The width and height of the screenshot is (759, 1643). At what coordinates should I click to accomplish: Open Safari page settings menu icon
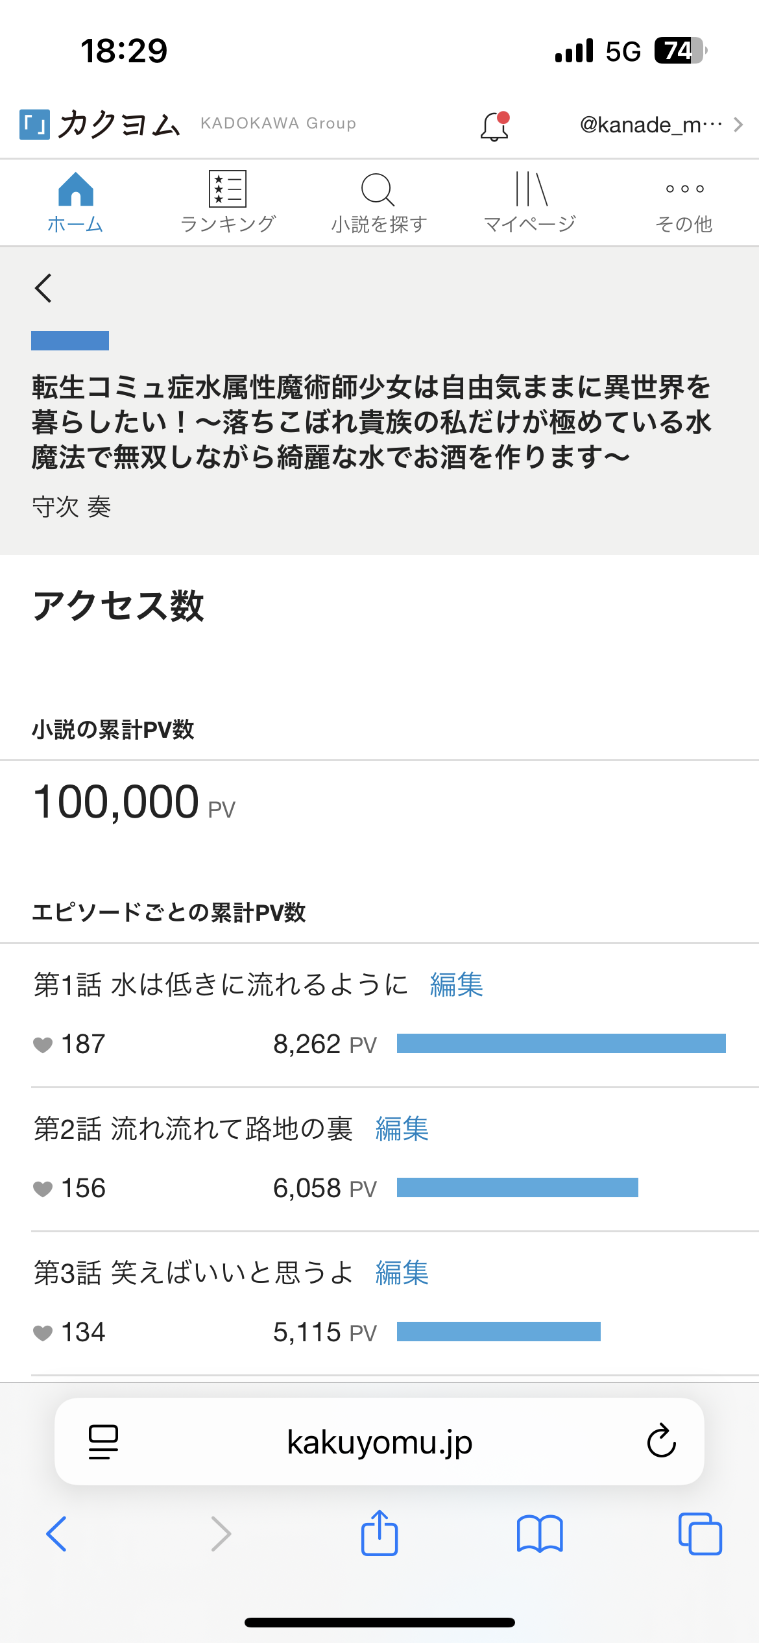point(103,1442)
